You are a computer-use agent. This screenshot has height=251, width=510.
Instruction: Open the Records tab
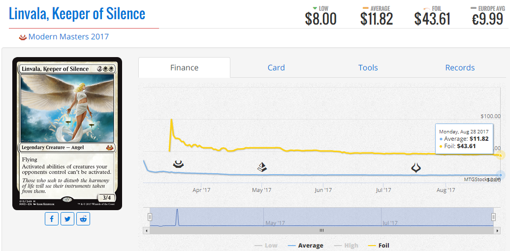460,67
